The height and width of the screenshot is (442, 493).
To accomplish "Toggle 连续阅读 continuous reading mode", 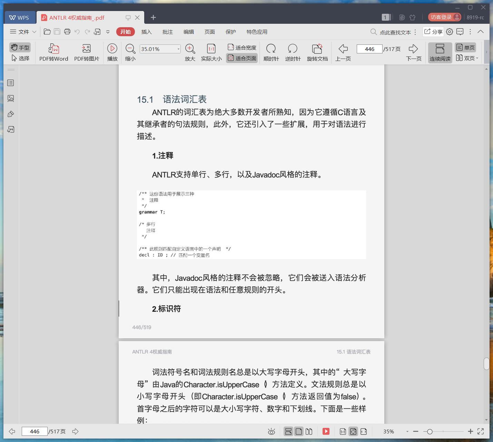I will pos(440,52).
